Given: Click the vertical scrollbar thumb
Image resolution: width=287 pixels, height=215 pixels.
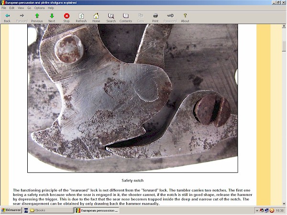Looking at the screenshot, I should tap(284, 46).
